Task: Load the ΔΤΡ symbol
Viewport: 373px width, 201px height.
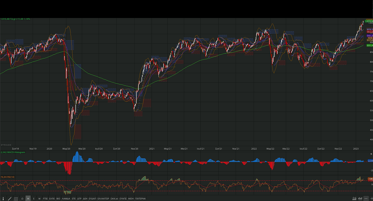Action: (79, 199)
